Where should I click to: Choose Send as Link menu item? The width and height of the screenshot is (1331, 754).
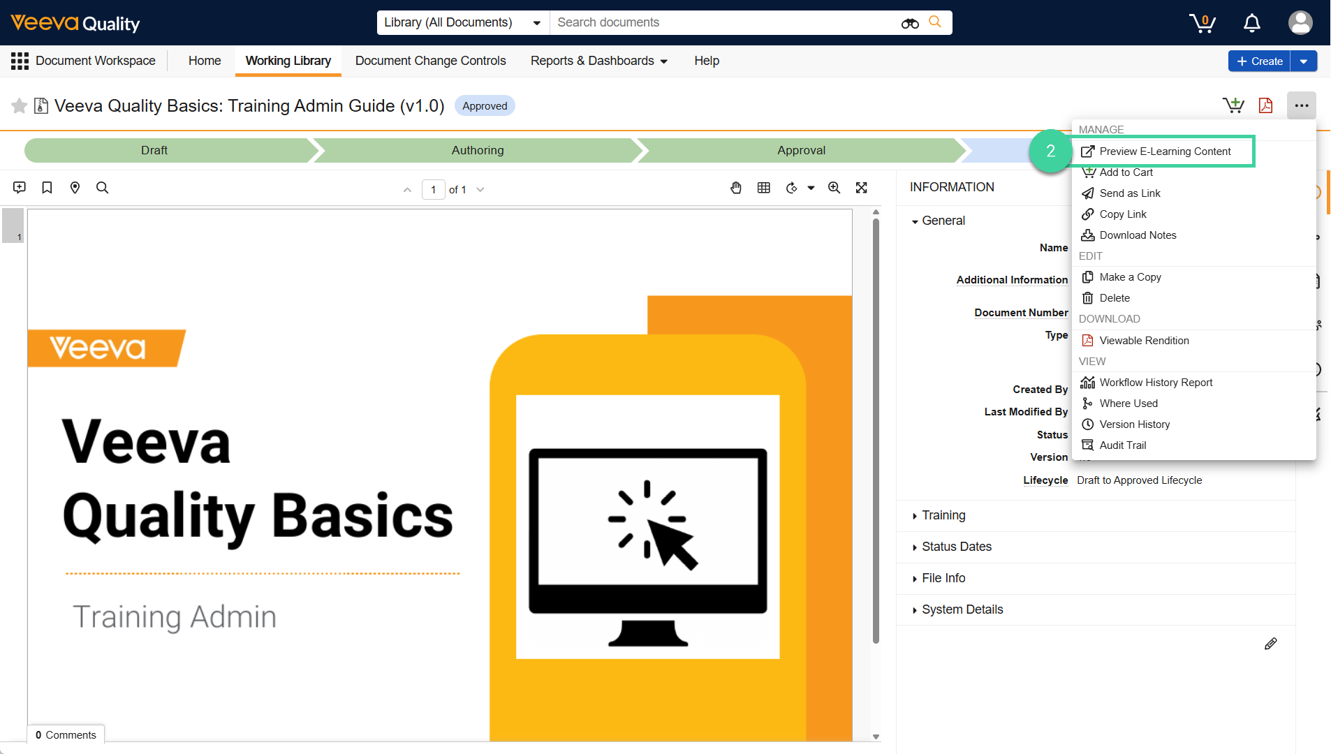tap(1194, 193)
